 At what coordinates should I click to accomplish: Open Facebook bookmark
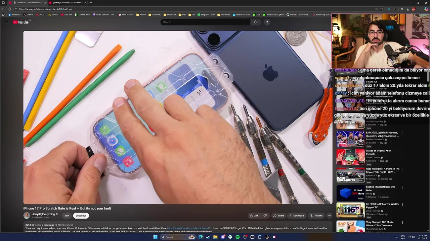pyautogui.click(x=14, y=15)
